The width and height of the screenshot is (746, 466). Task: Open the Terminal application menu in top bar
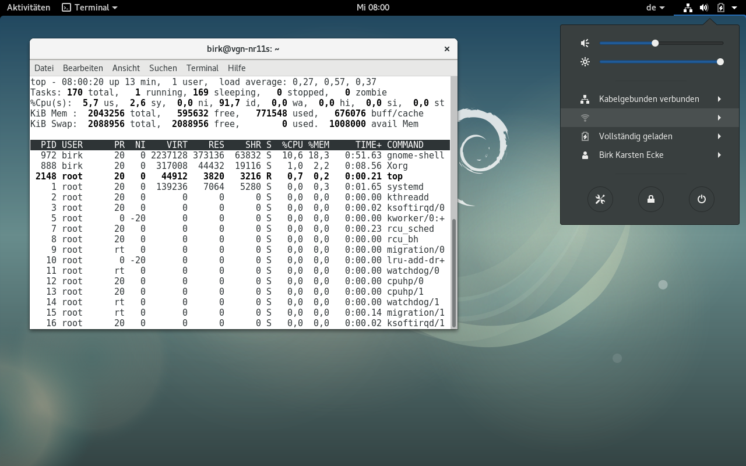[90, 8]
